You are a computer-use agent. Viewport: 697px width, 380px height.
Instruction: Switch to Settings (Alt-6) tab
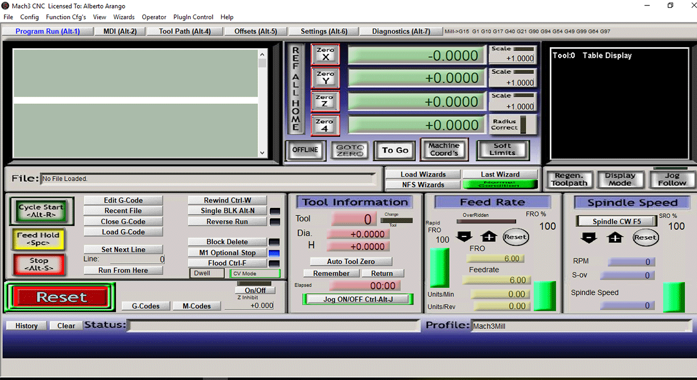click(324, 31)
